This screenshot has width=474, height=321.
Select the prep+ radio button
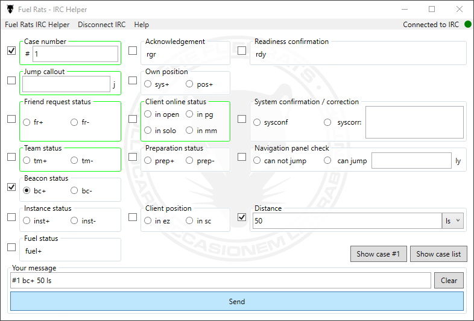pyautogui.click(x=148, y=160)
